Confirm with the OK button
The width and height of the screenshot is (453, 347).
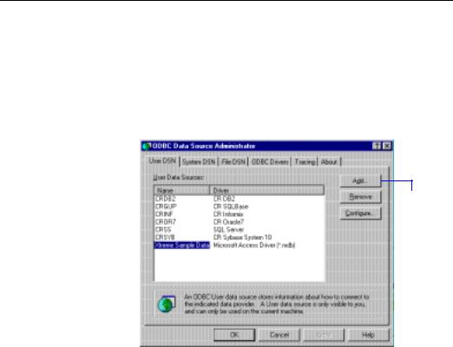coord(234,335)
